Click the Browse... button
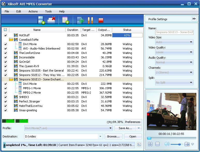Viewport: 200px width, 152px height. point(113,136)
